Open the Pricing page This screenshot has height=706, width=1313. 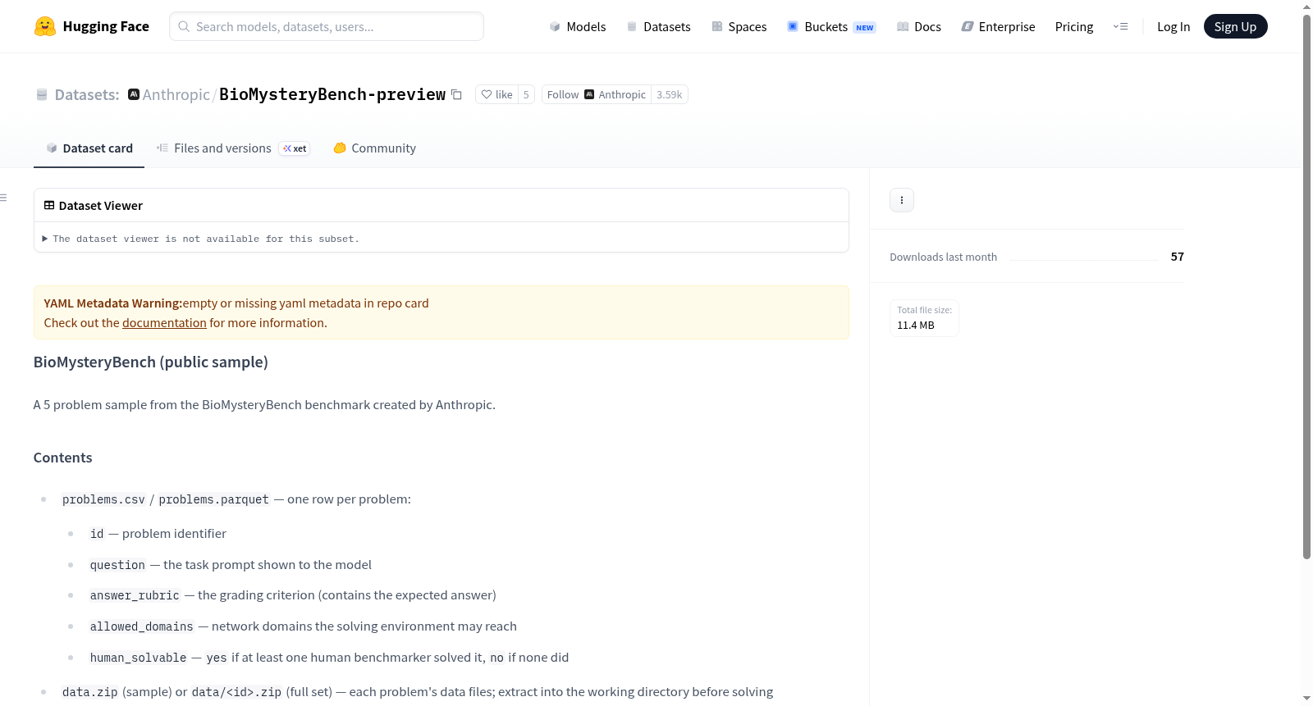(x=1074, y=26)
